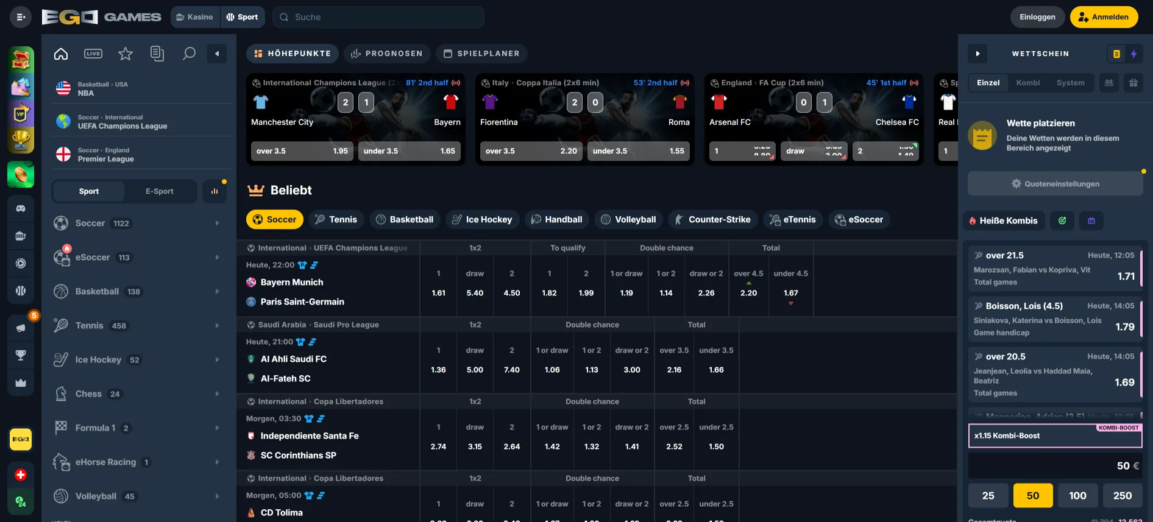Click the yellow betslip icon in Wettschein header

coord(1116,54)
